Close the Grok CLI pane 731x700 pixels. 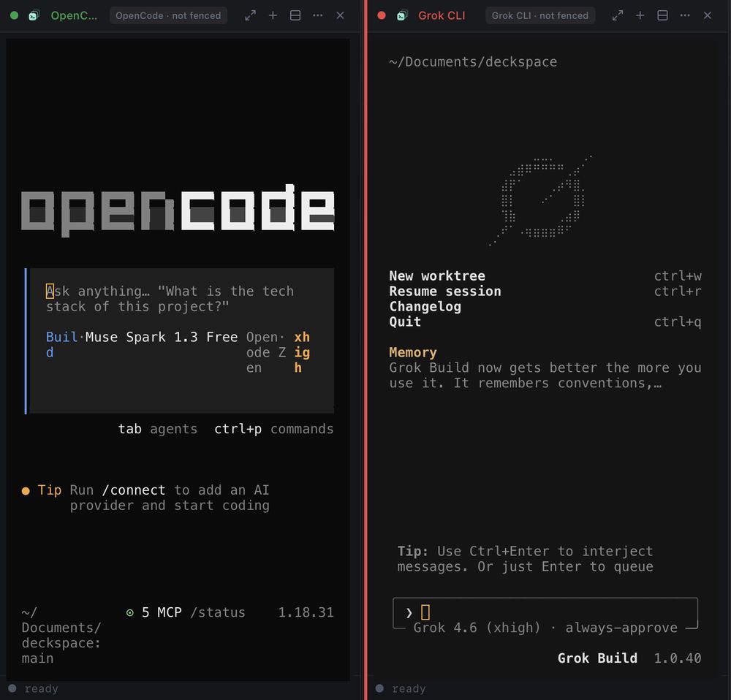click(707, 15)
